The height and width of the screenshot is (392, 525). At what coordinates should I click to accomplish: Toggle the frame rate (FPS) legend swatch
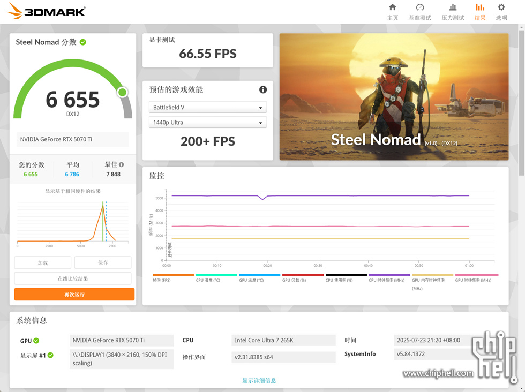pyautogui.click(x=173, y=275)
